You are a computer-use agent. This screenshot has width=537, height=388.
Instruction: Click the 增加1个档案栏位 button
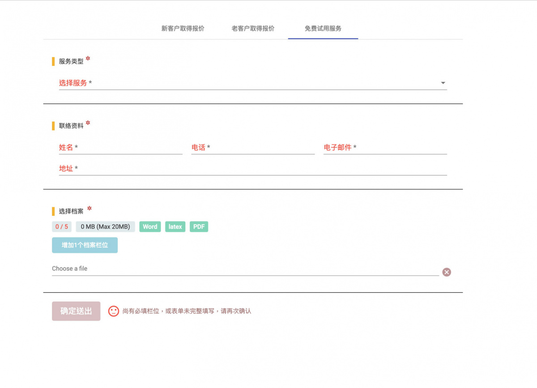tap(85, 245)
